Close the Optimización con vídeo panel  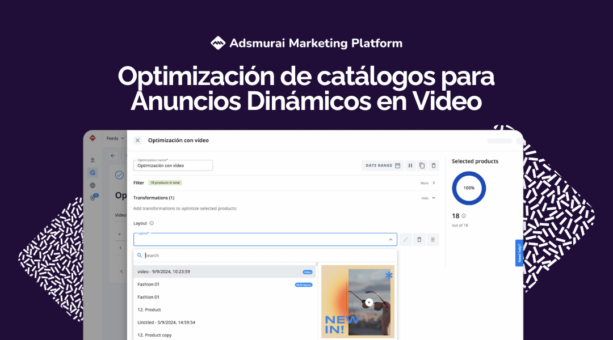click(x=137, y=141)
